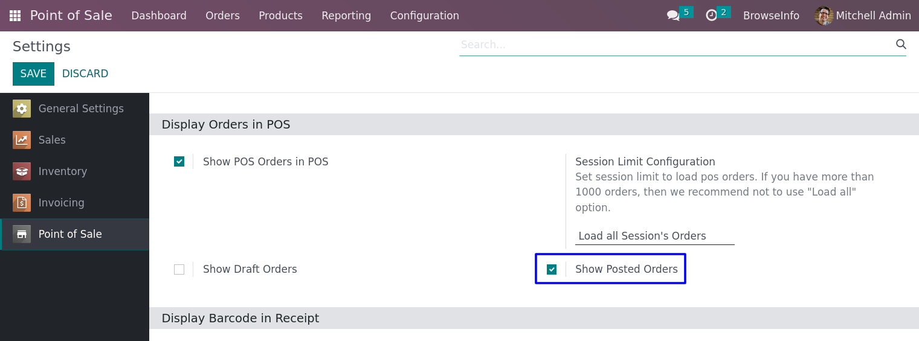Open the Mitchell Admin user menu
919x341 pixels.
(x=863, y=16)
